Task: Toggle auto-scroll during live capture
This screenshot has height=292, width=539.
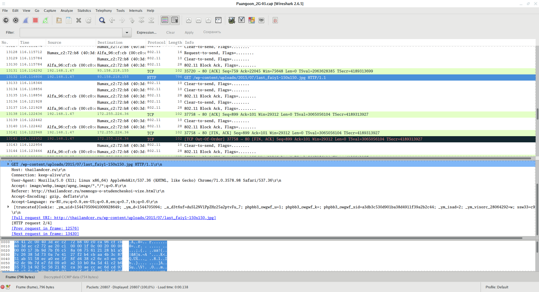Action: click(x=175, y=20)
